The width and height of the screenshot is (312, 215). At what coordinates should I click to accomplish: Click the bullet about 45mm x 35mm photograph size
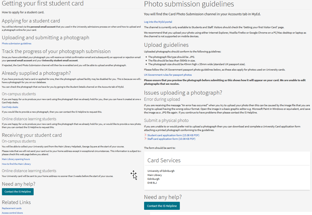tap(197, 64)
